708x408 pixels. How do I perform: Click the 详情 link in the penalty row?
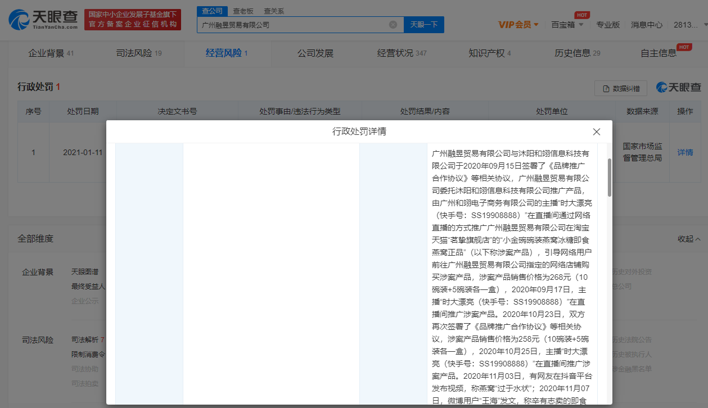point(685,152)
